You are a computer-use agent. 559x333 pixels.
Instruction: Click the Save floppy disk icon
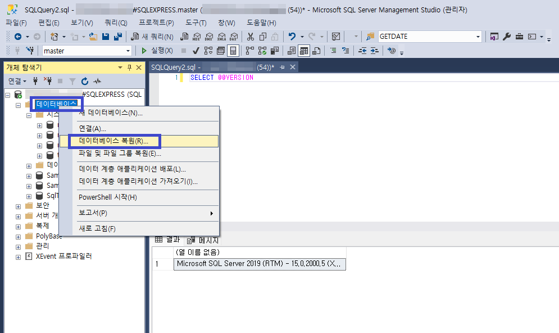106,37
